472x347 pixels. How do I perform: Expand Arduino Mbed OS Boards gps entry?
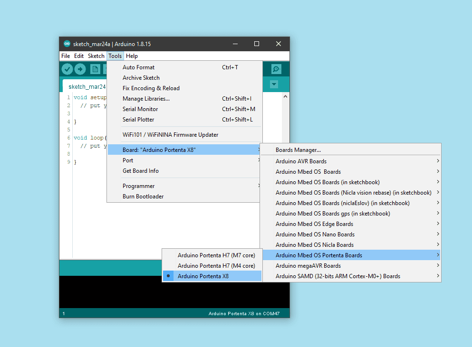point(351,214)
